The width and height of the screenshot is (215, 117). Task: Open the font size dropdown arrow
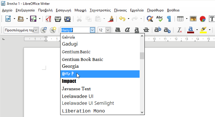coord(108,30)
